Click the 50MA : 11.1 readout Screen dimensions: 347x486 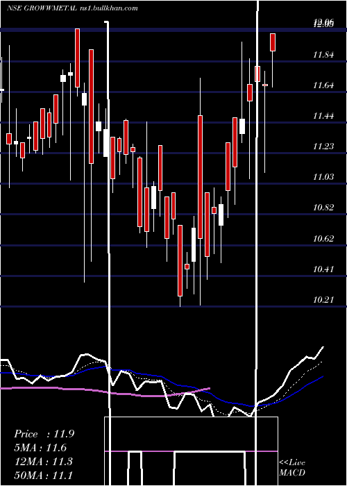(x=44, y=475)
